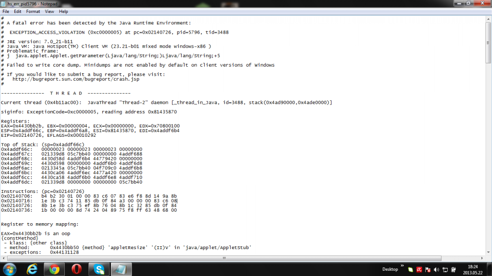Click the 'Failed to write core dump' line
Screen dimensions: 492x276
[138, 65]
